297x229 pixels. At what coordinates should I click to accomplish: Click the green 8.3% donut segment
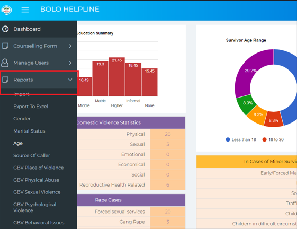(246, 104)
